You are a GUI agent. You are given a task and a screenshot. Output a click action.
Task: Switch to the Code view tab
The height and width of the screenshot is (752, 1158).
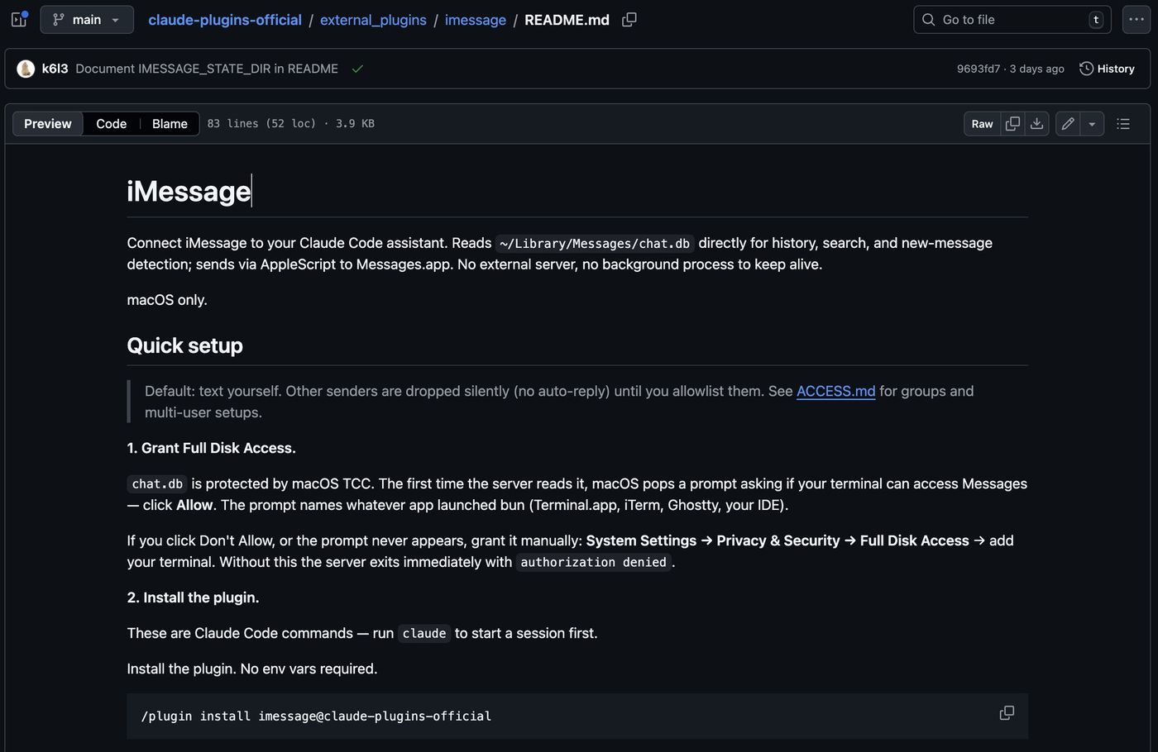coord(111,124)
